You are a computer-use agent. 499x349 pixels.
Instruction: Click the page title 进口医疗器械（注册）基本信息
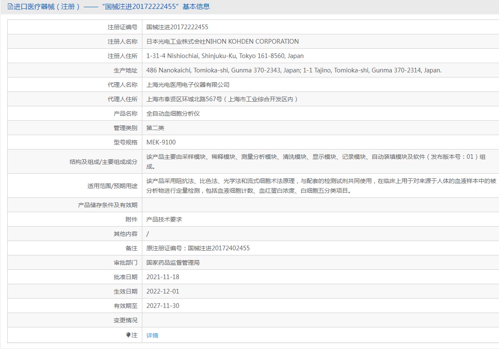tap(112, 7)
